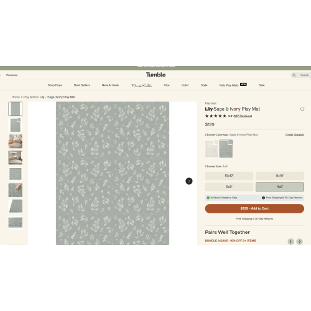The image size is (311, 311).
Task: Select first thumbnail of flat mat
Action: point(16,109)
